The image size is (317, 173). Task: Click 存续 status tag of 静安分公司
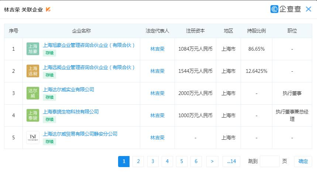tap(49, 142)
